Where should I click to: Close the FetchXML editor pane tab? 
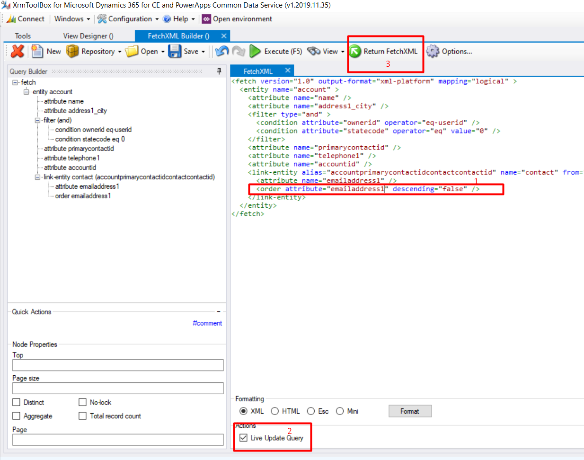pyautogui.click(x=287, y=71)
